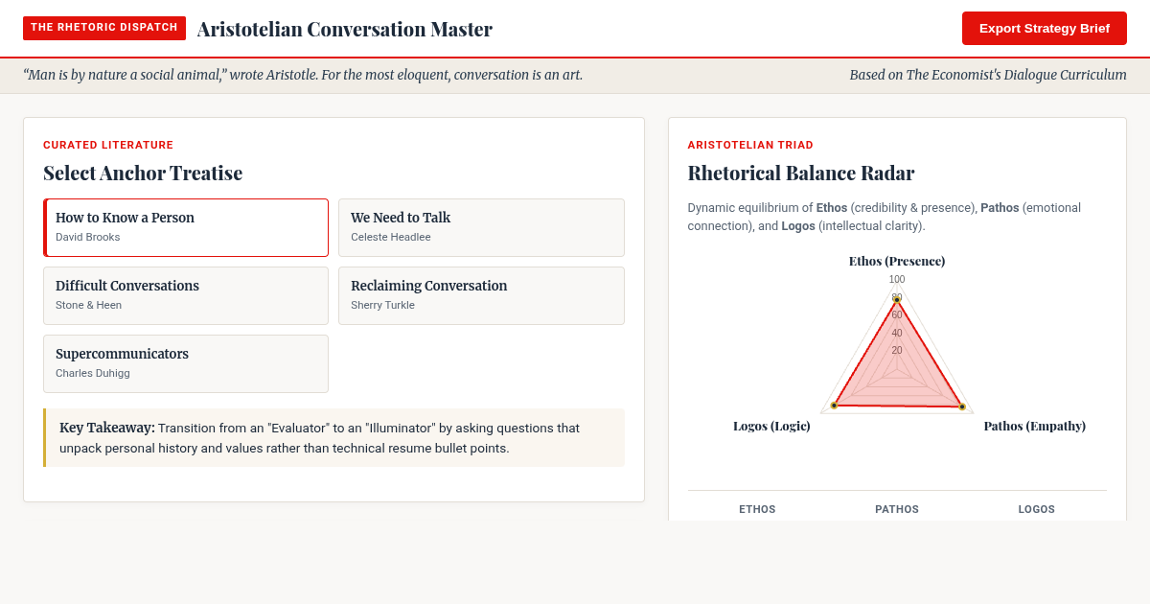Viewport: 1150px width, 604px height.
Task: Click the Curated Literature label
Action: 108,145
